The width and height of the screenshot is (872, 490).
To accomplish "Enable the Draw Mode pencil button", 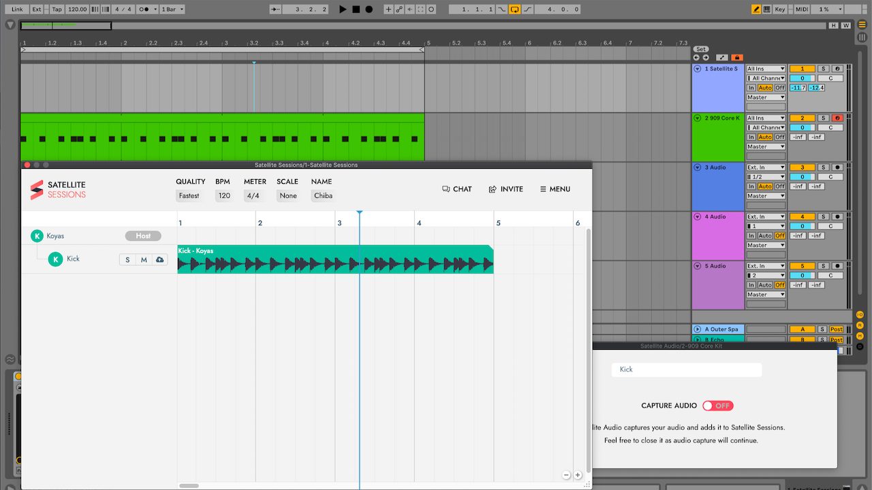I will pos(756,10).
